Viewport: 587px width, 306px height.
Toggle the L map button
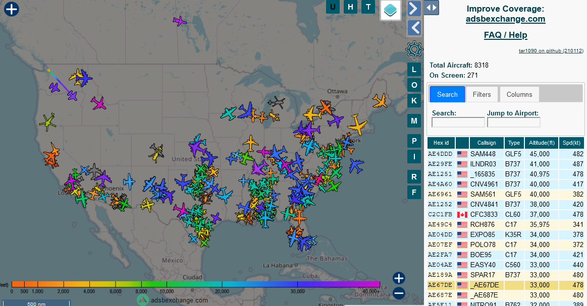click(414, 70)
